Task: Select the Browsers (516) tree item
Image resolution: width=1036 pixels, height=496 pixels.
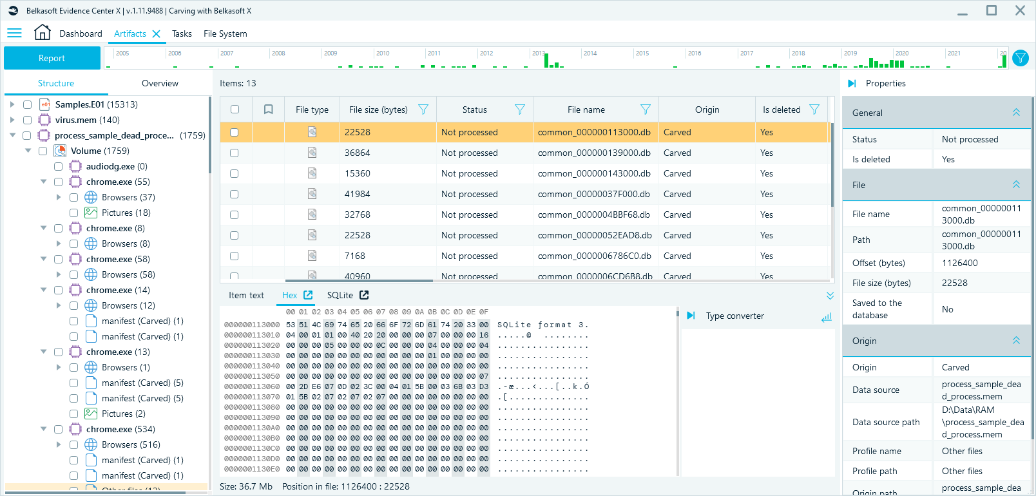Action: [x=131, y=444]
